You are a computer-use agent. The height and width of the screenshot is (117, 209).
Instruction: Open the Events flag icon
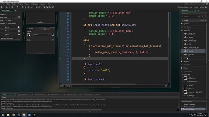click(19, 27)
